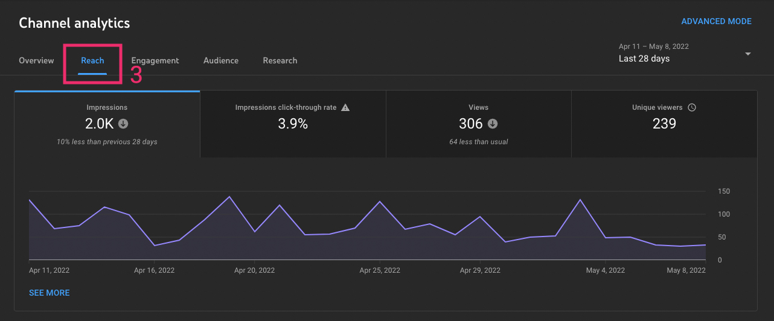Click the clock icon next to Unique viewers
The width and height of the screenshot is (774, 321).
[x=692, y=107]
